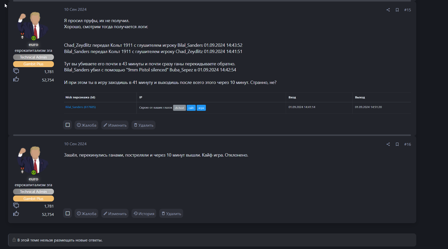Screen dimensions: 448x249
Task: Bookmark post #16 using the bookmark icon
Action: pyautogui.click(x=397, y=144)
